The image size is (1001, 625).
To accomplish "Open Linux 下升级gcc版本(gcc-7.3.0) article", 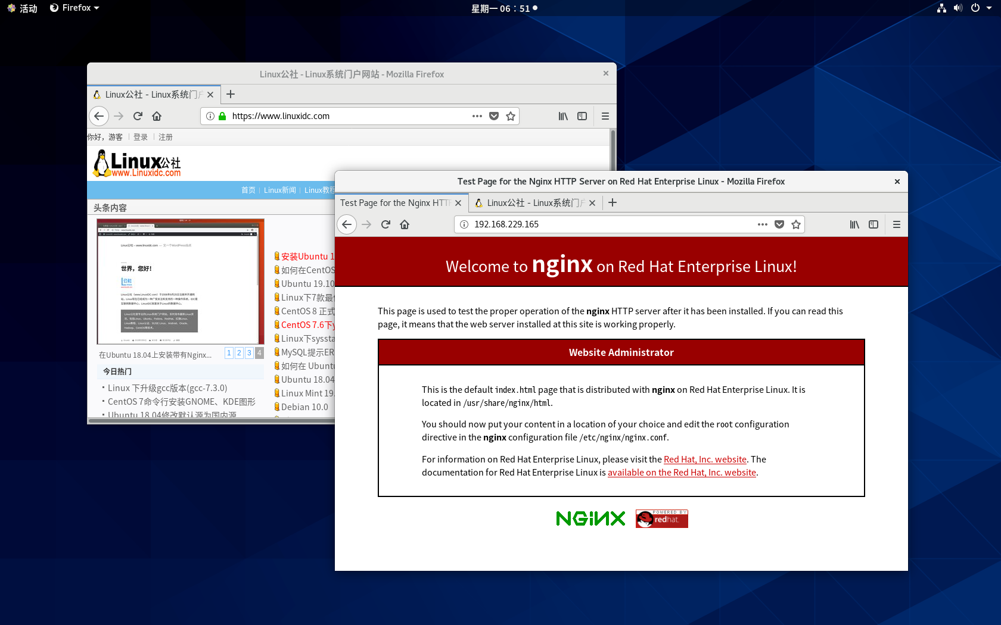I will (167, 388).
